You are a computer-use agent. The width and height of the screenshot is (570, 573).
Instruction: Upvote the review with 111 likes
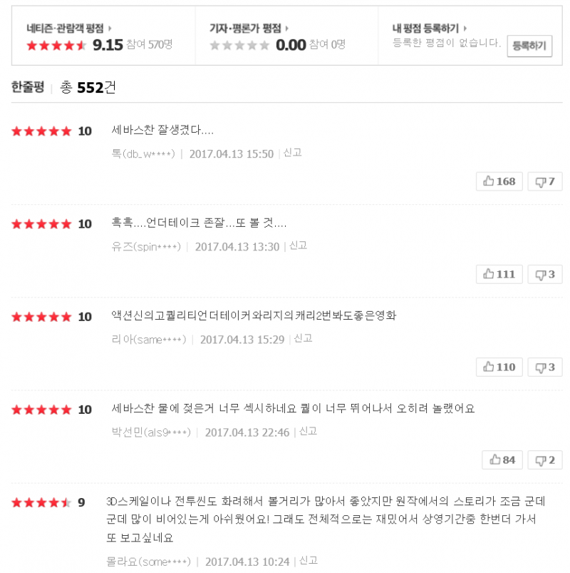click(499, 274)
